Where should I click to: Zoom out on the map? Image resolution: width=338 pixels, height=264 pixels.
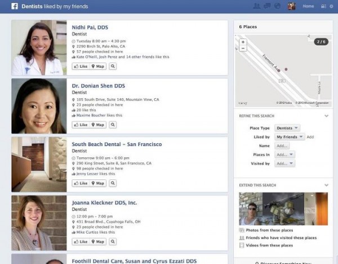(x=243, y=48)
